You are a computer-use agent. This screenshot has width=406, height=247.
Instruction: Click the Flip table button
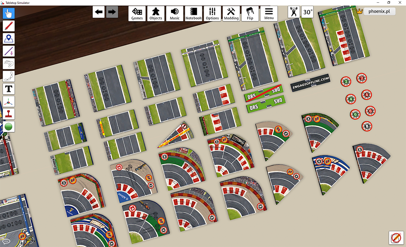coord(250,14)
